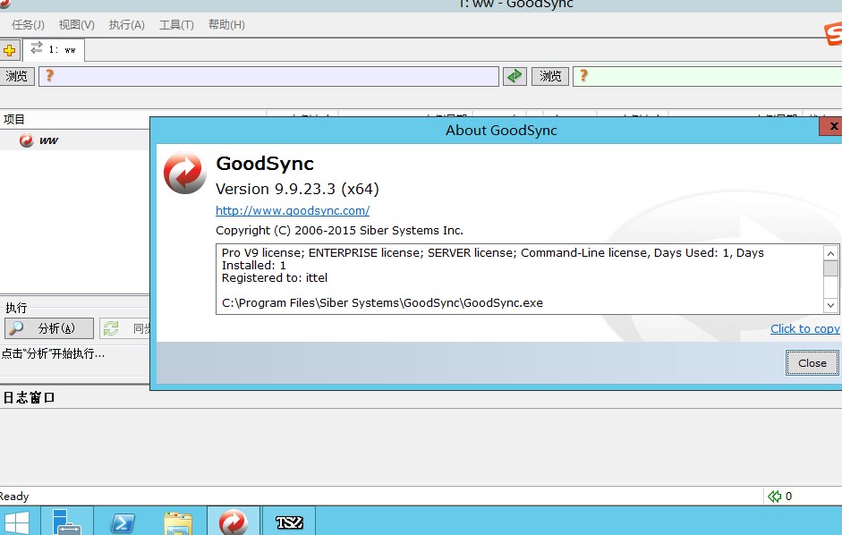842x535 pixels.
Task: Click the 'Registered to: ittel' text
Action: tap(275, 277)
